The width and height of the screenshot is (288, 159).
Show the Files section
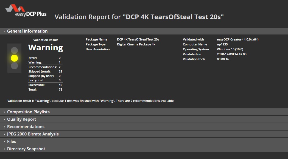(x=12, y=141)
